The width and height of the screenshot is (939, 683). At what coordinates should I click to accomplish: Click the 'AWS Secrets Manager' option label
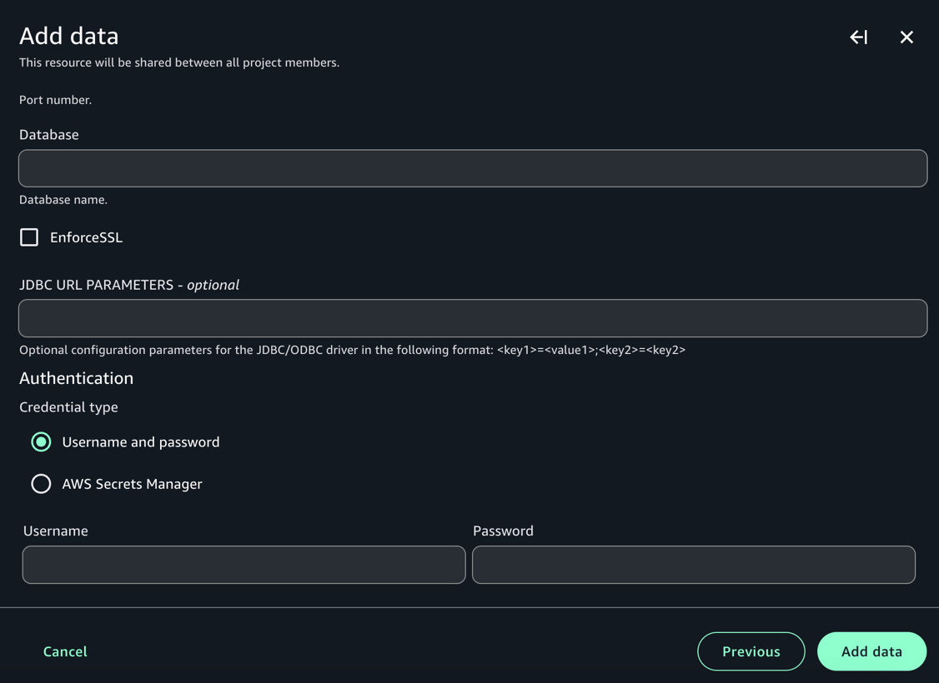(x=132, y=484)
